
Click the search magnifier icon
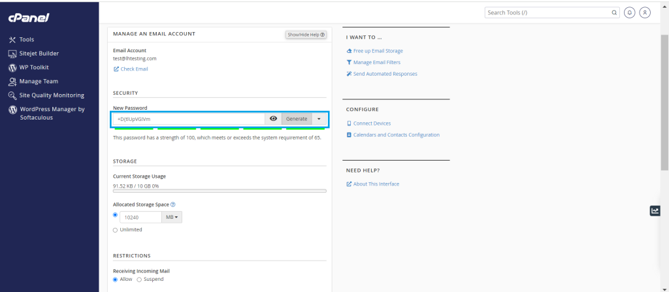pos(614,12)
